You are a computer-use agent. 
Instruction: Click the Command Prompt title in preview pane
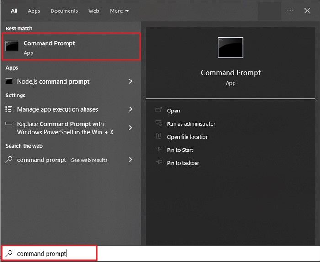tap(230, 73)
